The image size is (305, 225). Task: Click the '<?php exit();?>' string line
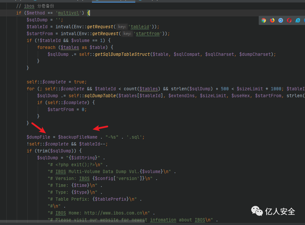point(75,165)
